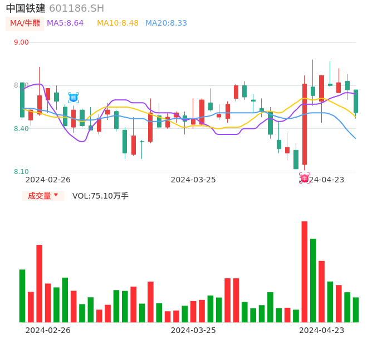Select the MA/牛熊 indicator tab

[x=25, y=23]
